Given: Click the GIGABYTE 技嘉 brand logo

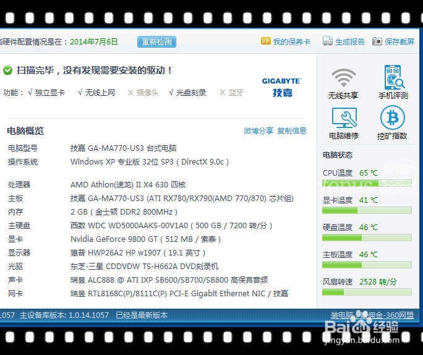Looking at the screenshot, I should pyautogui.click(x=281, y=88).
